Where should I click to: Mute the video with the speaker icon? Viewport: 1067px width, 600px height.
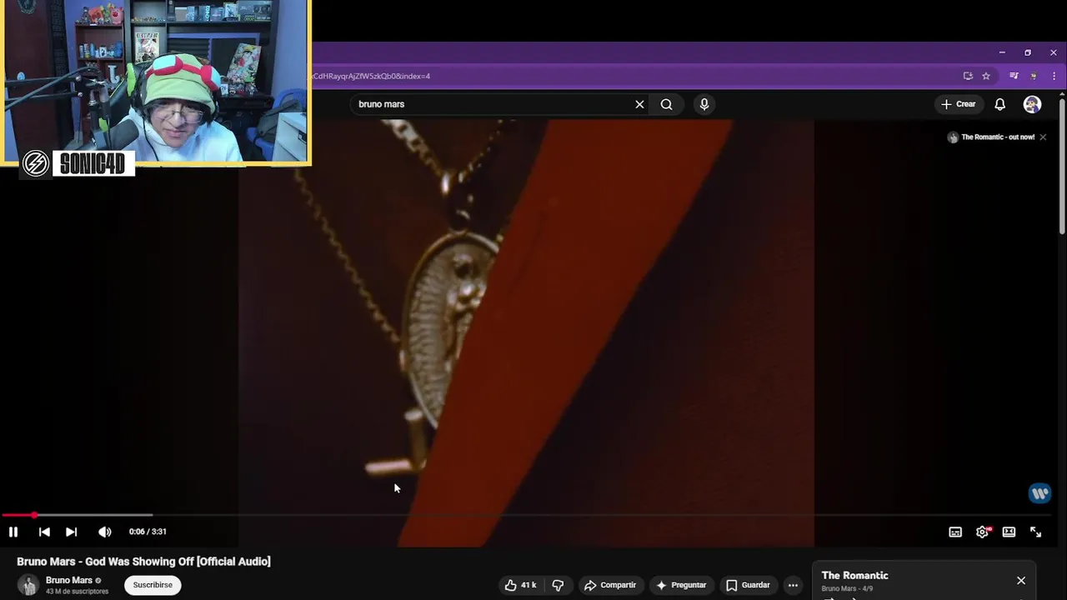[104, 532]
